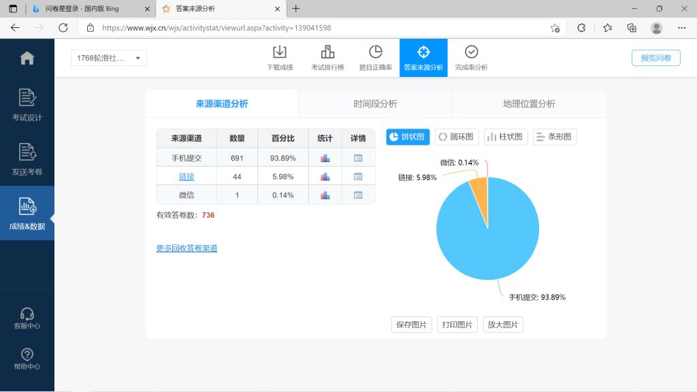Image resolution: width=697 pixels, height=392 pixels.
Task: Switch to 时间段分析 tab
Action: [x=375, y=104]
